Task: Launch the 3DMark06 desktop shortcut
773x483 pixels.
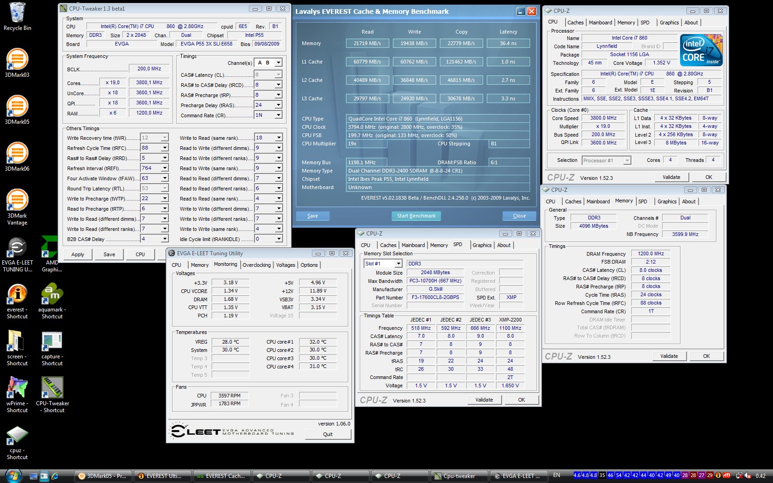Action: point(17,157)
